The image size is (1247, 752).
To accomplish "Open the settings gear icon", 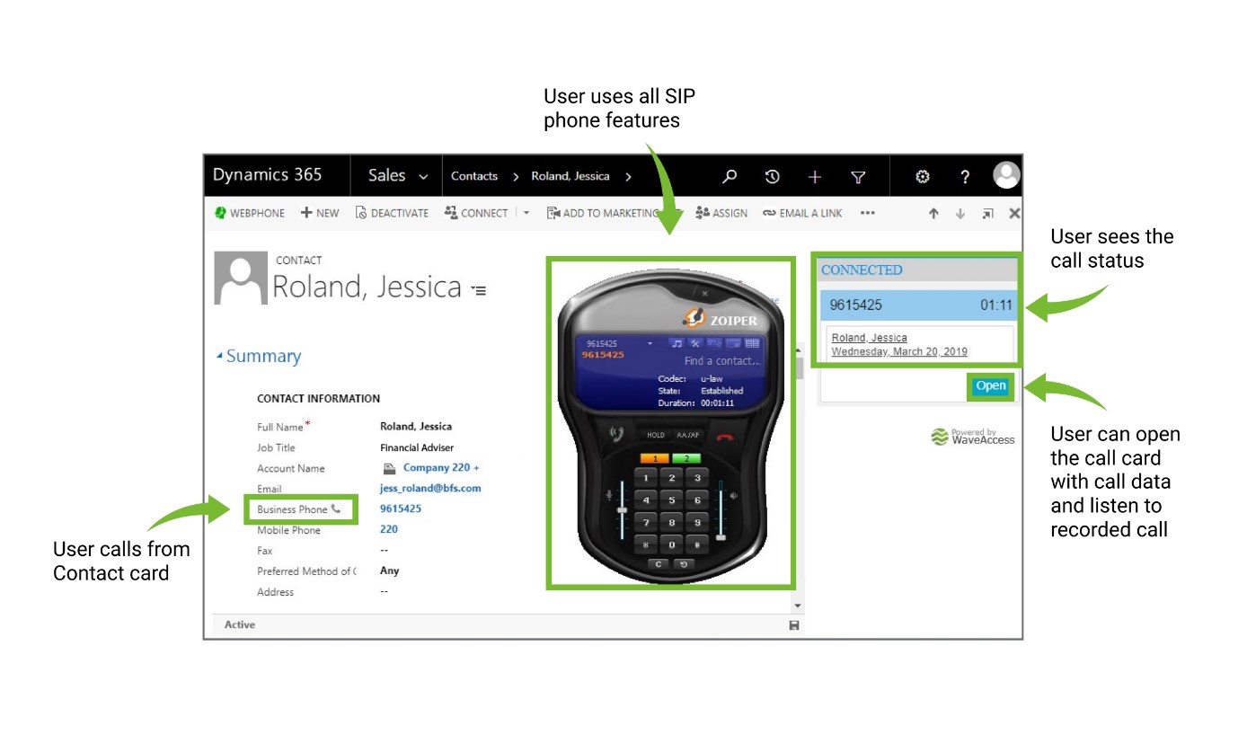I will 922,176.
